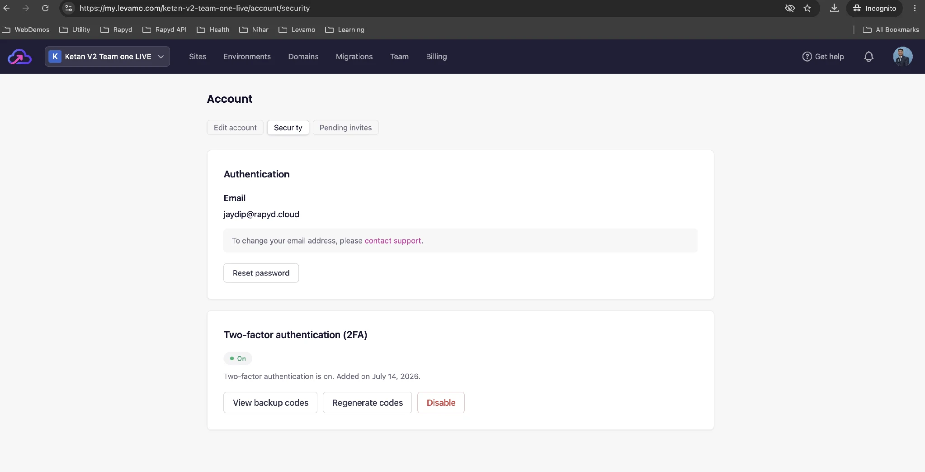Open the Utility bookmark folder
This screenshot has width=925, height=472.
tap(75, 29)
